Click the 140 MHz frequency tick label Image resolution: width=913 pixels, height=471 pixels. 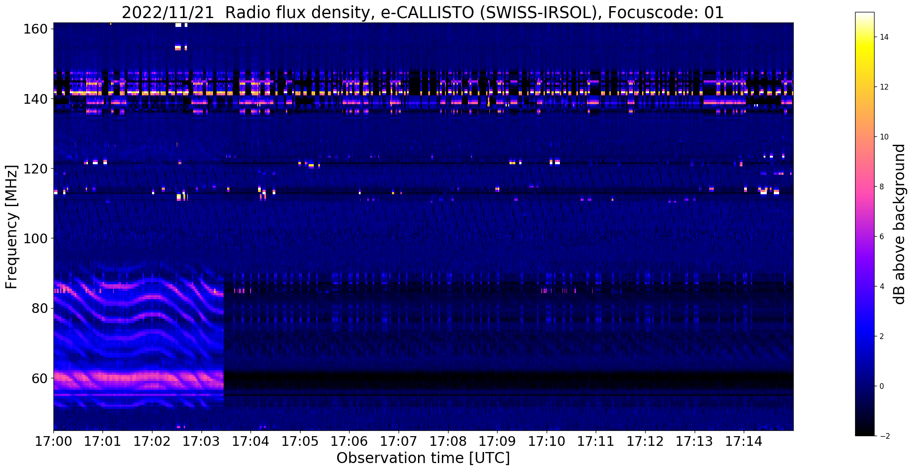[x=35, y=99]
